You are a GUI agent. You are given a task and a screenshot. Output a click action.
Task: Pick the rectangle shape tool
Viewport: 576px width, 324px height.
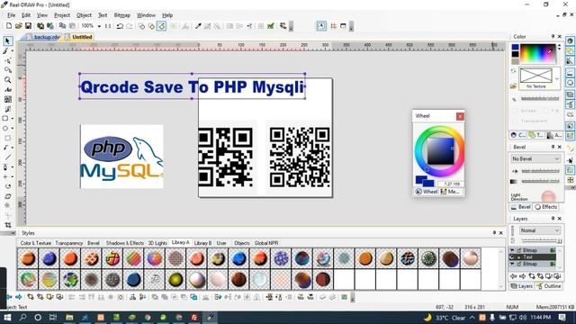(5, 119)
